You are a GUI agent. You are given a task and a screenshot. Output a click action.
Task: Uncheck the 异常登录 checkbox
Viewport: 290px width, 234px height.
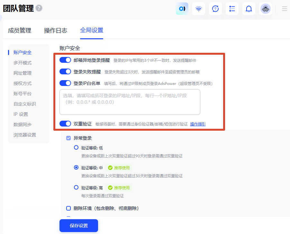[68, 138]
